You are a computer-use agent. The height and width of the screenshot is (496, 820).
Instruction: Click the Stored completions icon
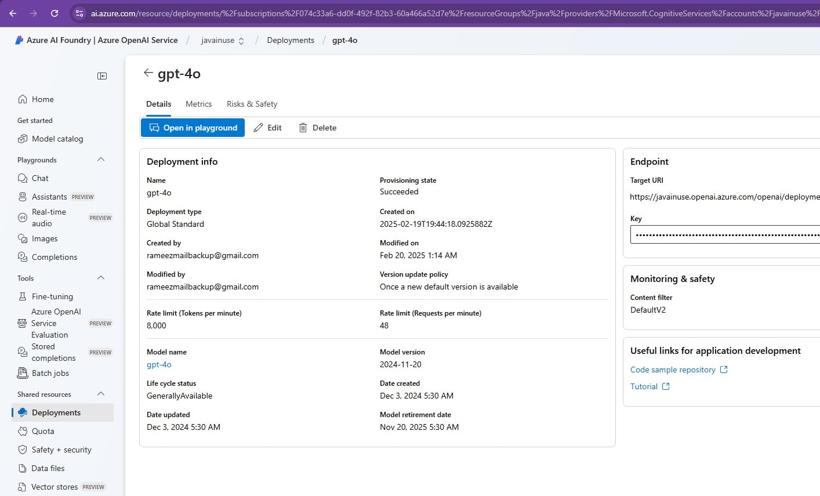[23, 352]
